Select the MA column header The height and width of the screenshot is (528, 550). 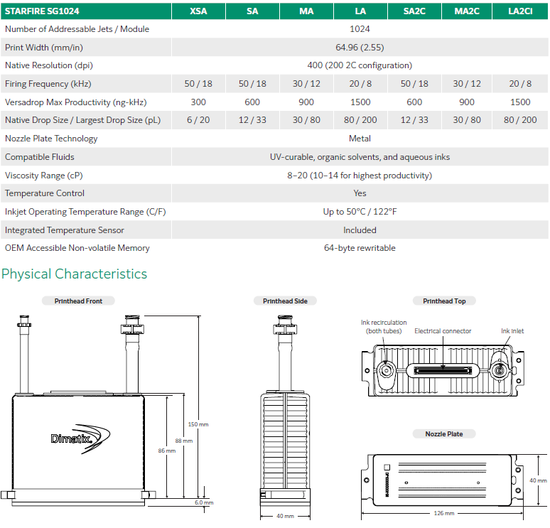point(306,11)
